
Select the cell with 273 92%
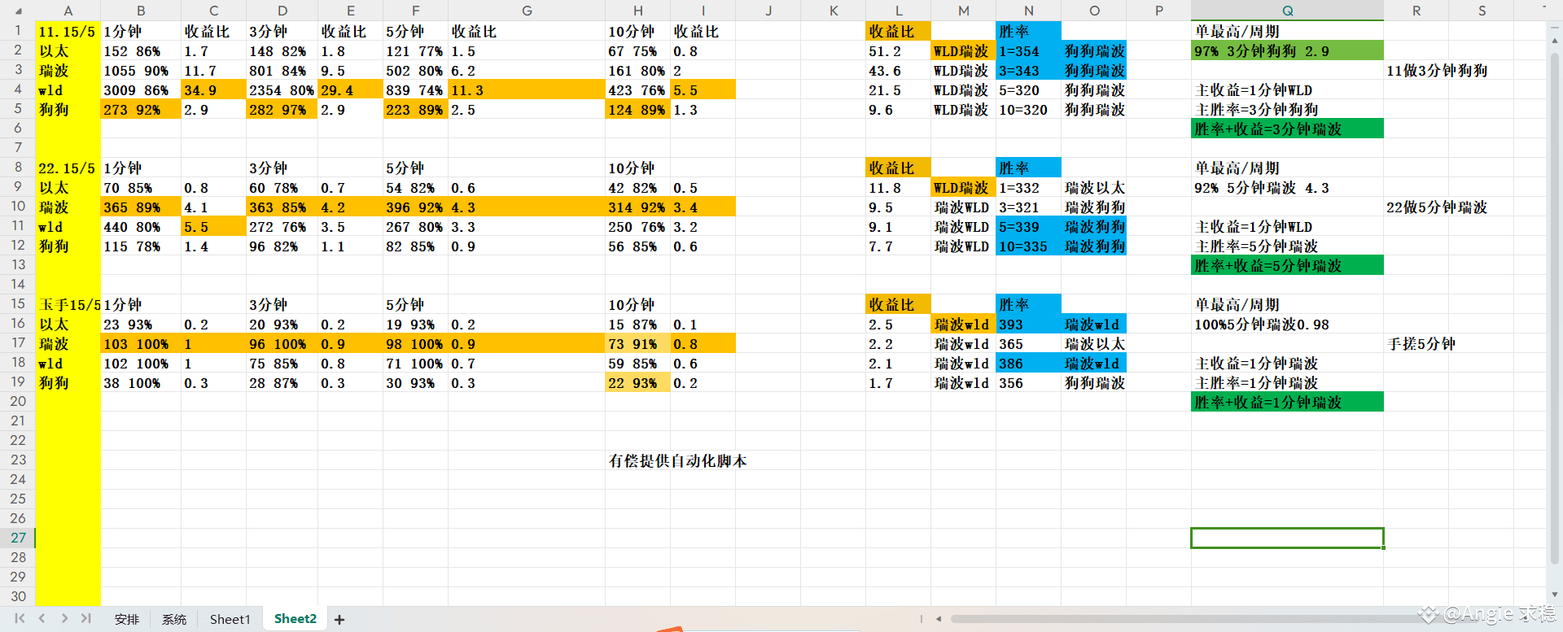(141, 109)
